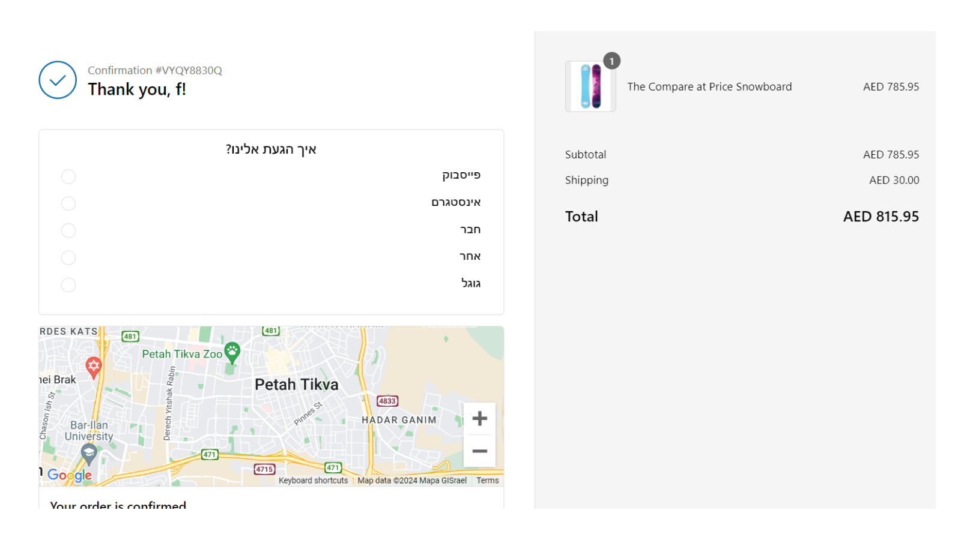Open the map Terms link

coord(487,481)
